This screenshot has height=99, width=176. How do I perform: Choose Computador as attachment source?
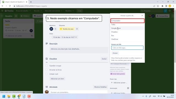coord(127,21)
